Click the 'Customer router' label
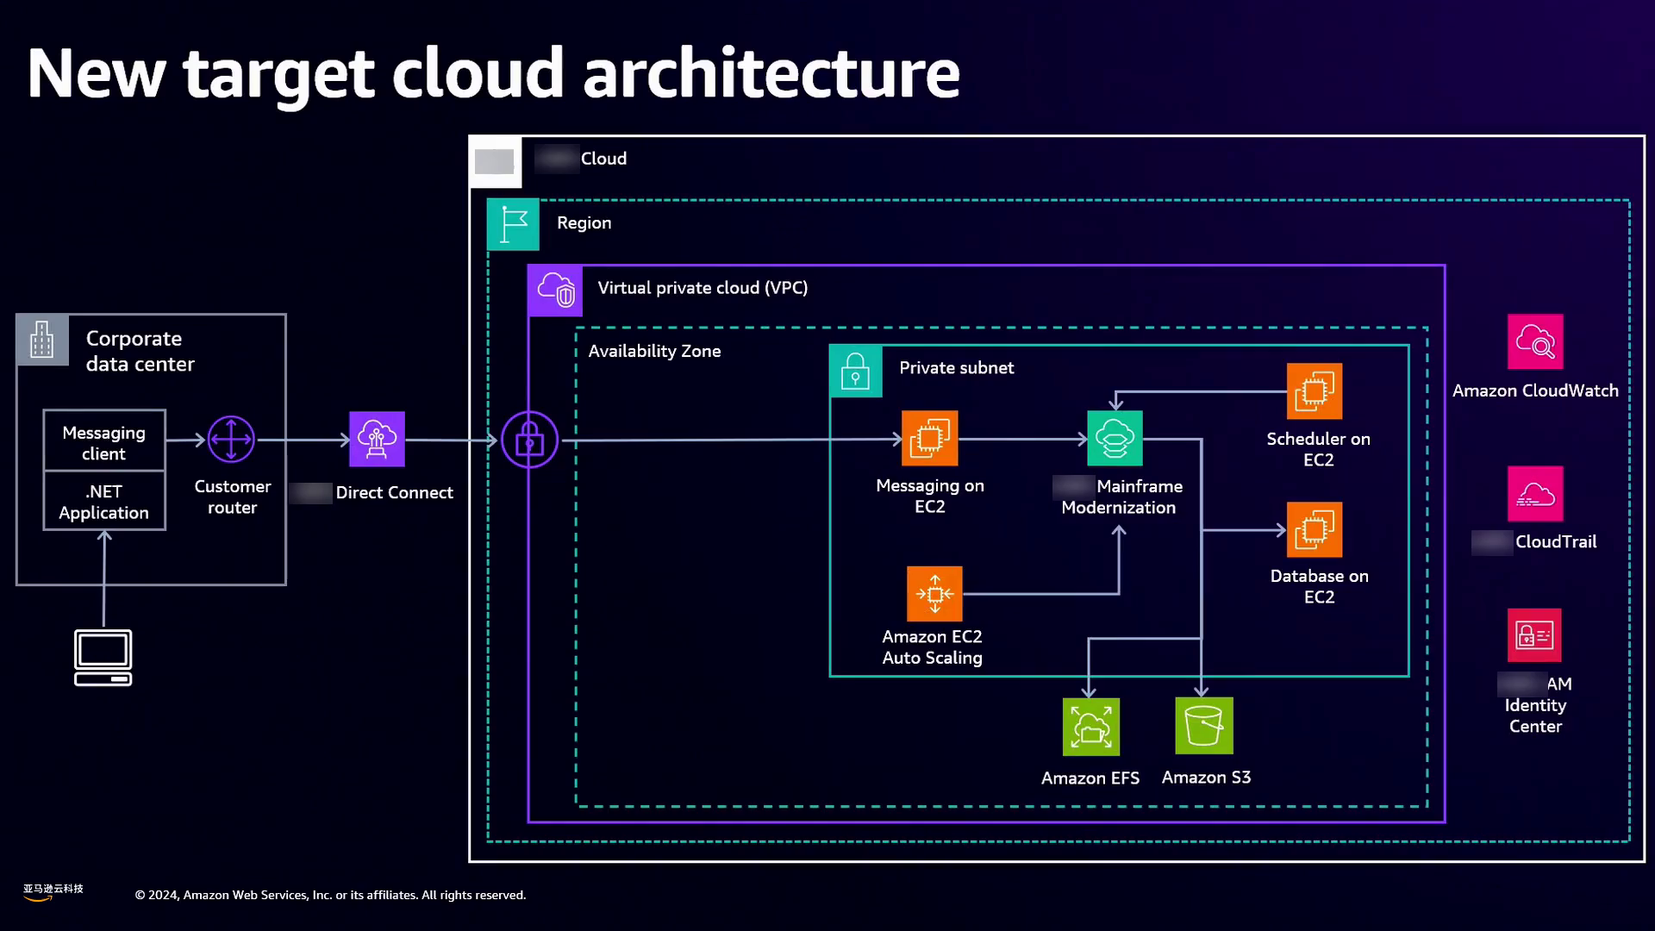Screen dimensions: 1655x931 coord(233,497)
